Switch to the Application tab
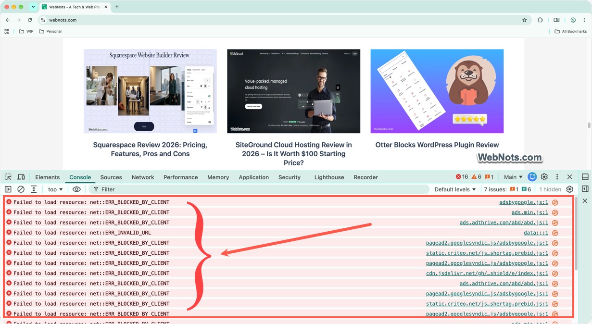Viewport: 592px width, 324px height. pyautogui.click(x=254, y=177)
